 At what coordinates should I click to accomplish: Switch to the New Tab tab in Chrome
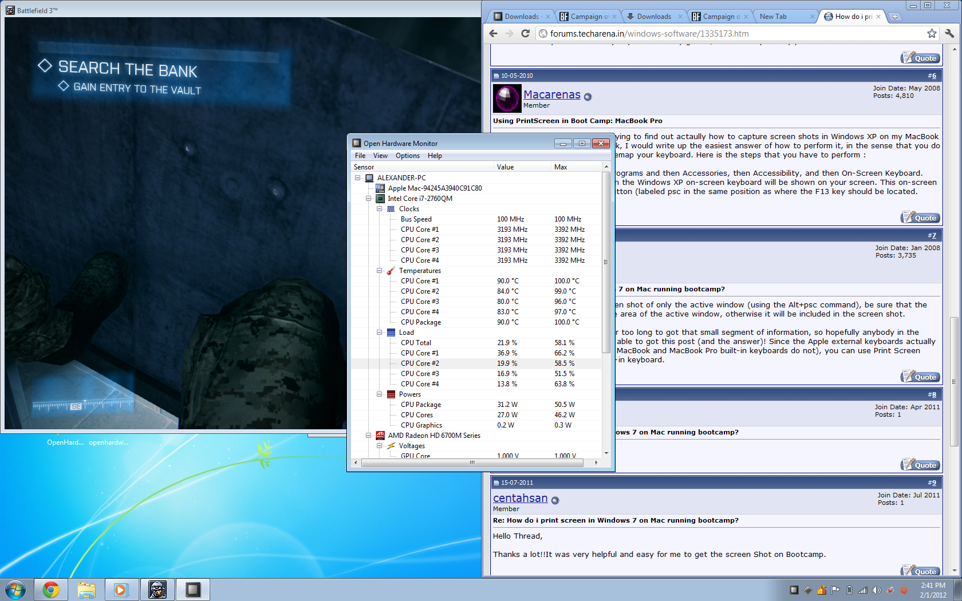[785, 17]
